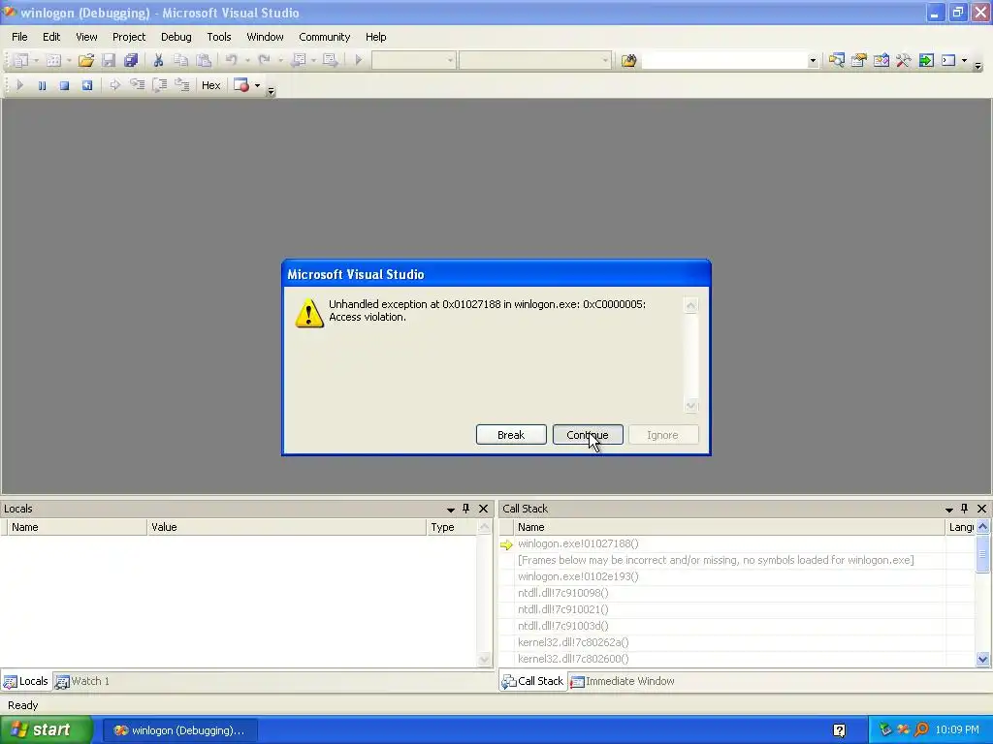Open the Breakpoints window icon
993x744 pixels.
(x=241, y=85)
